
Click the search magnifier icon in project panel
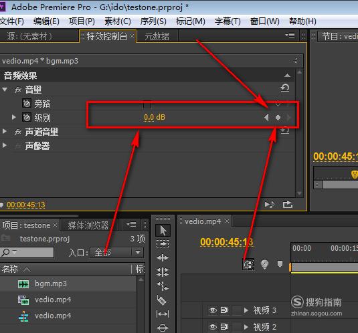6,252
